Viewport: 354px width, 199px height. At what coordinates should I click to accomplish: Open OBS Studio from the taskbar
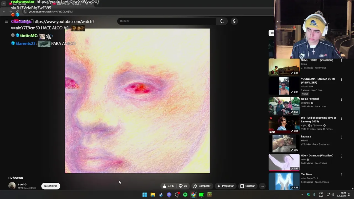[x=177, y=195]
